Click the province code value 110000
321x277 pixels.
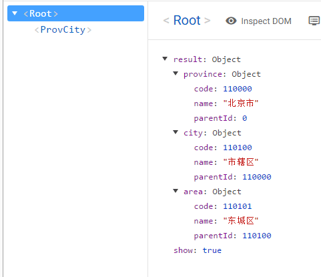coord(238,89)
